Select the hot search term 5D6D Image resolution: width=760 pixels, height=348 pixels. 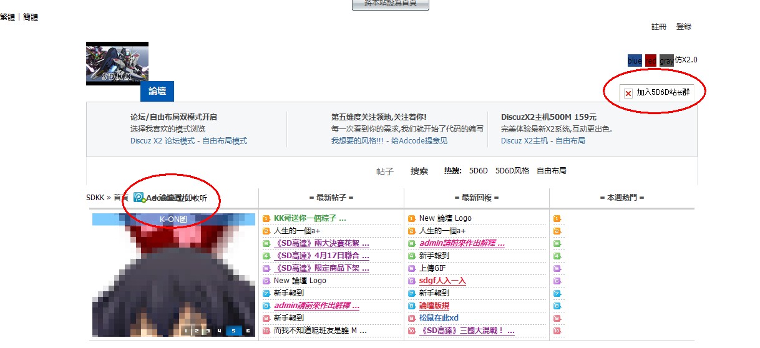tap(479, 171)
